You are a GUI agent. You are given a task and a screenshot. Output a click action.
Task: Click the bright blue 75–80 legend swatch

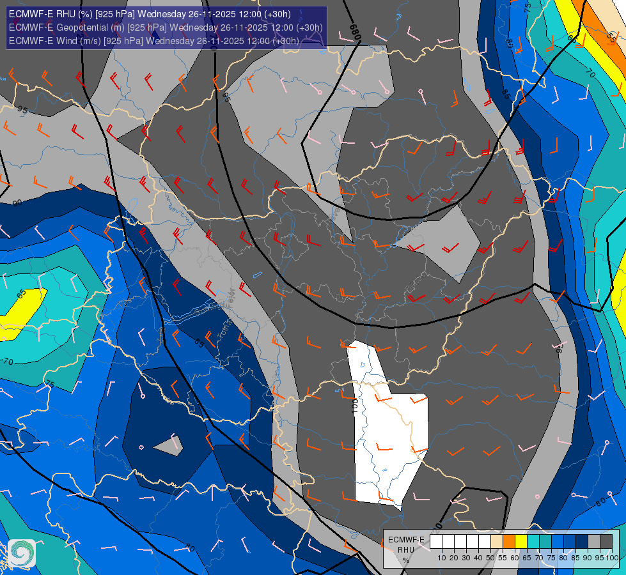[x=558, y=542]
